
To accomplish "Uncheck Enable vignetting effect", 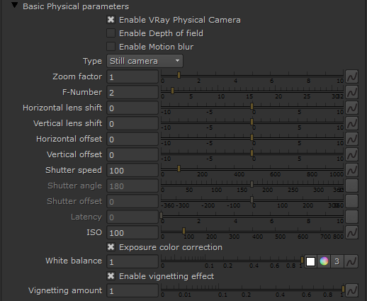I will pos(111,276).
